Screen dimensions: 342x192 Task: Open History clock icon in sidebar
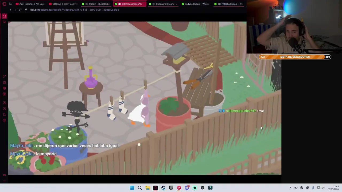[x=4, y=109]
